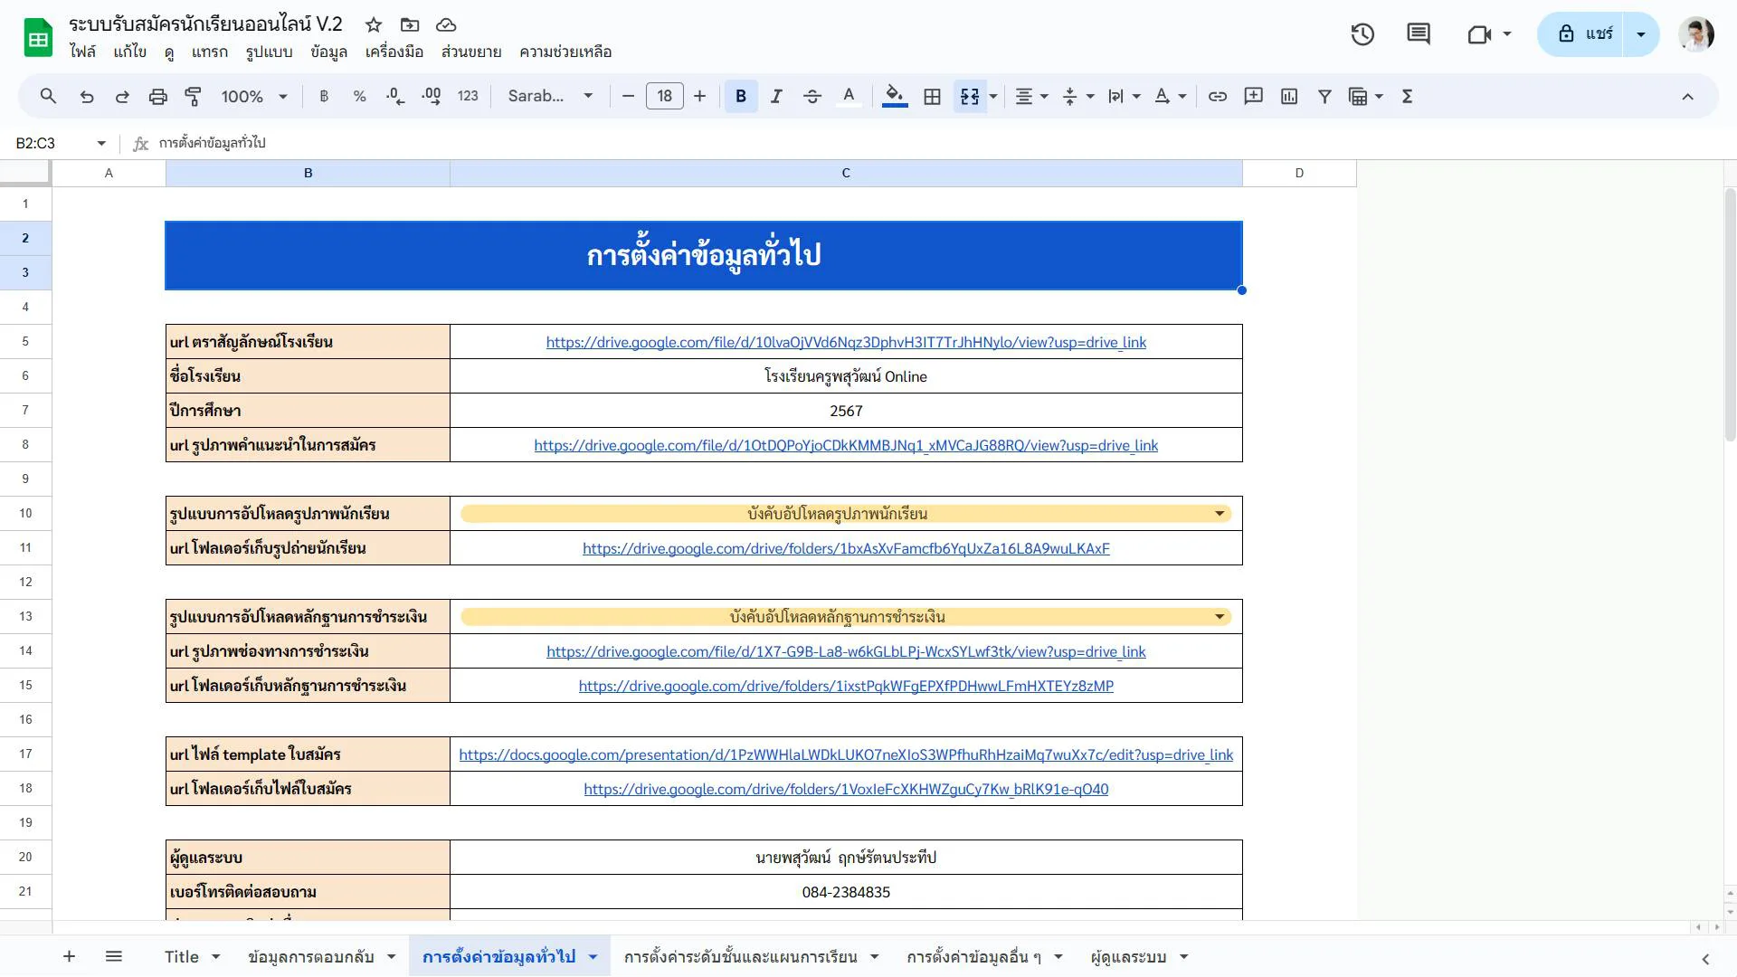This screenshot has width=1737, height=977.
Task: Toggle italic formatting
Action: click(x=776, y=96)
